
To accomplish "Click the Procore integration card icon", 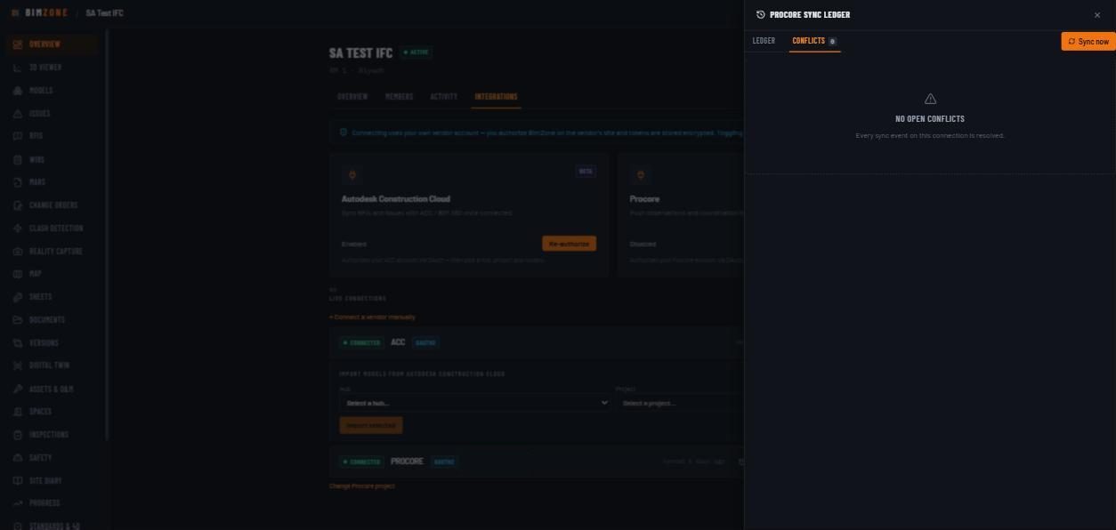I will pyautogui.click(x=641, y=175).
